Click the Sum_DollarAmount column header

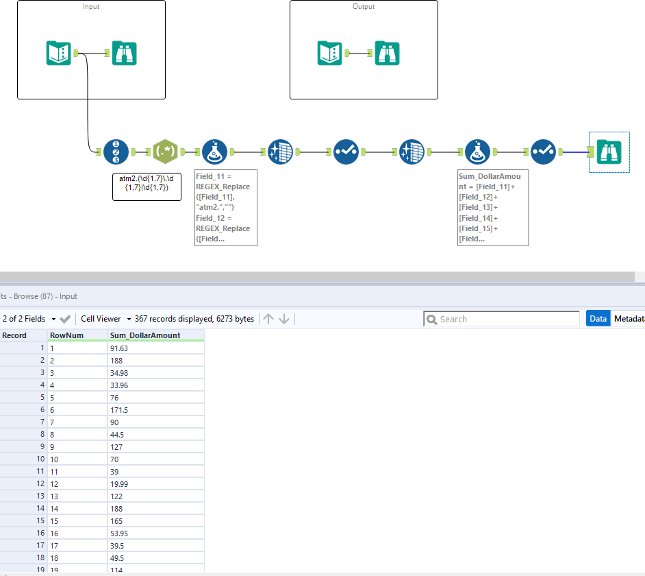pyautogui.click(x=145, y=335)
